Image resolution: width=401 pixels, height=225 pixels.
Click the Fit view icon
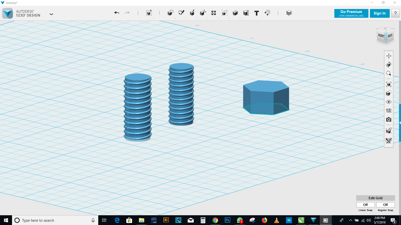tap(389, 84)
